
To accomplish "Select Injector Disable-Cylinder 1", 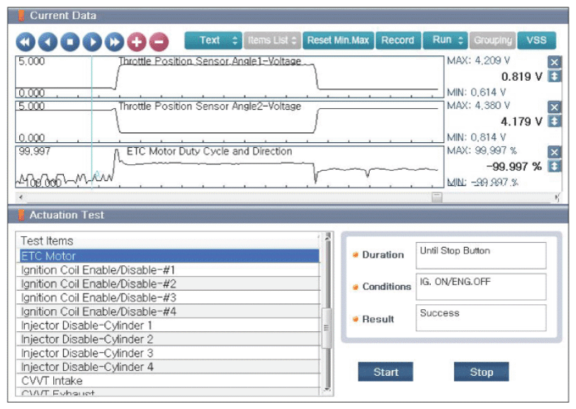I will pos(168,326).
